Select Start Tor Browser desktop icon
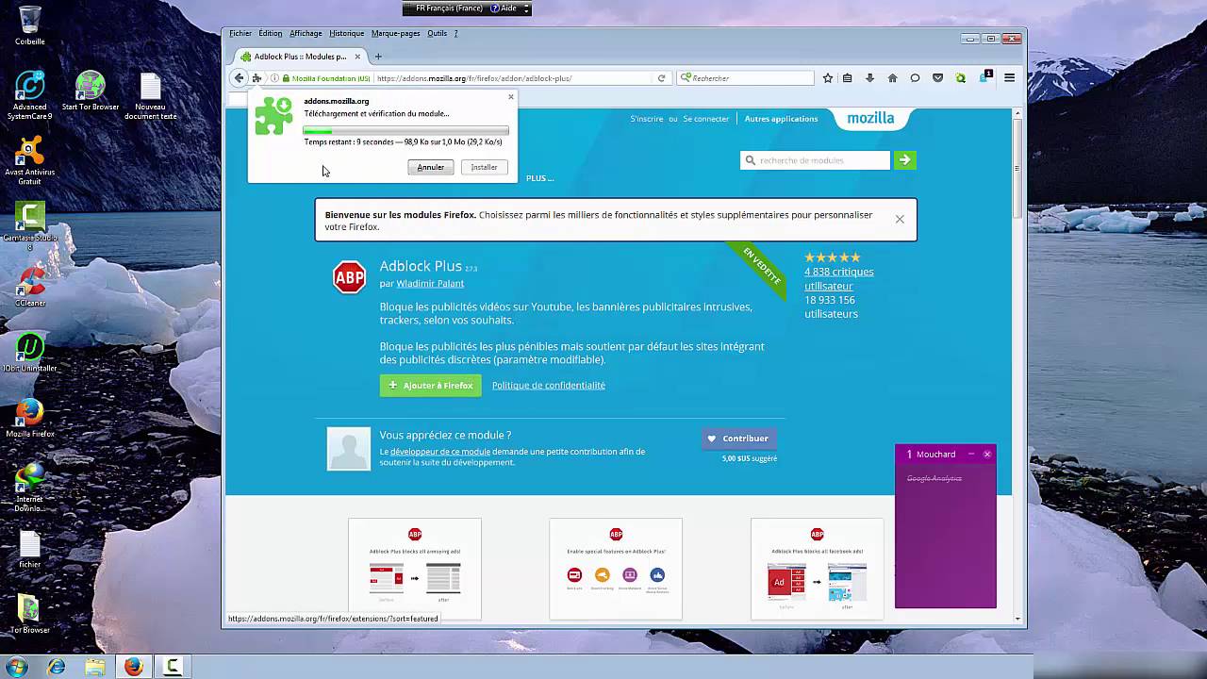Image resolution: width=1207 pixels, height=679 pixels. tap(91, 91)
